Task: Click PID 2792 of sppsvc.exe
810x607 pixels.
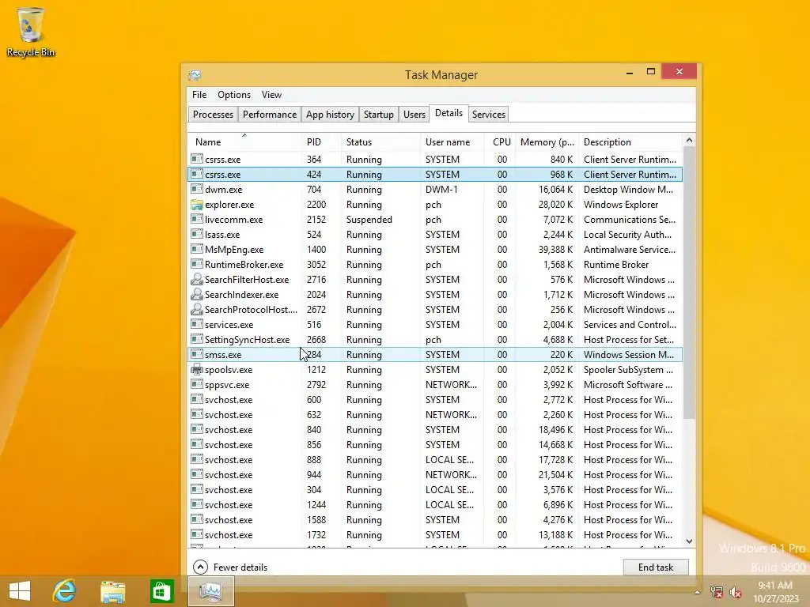Action: pos(316,385)
